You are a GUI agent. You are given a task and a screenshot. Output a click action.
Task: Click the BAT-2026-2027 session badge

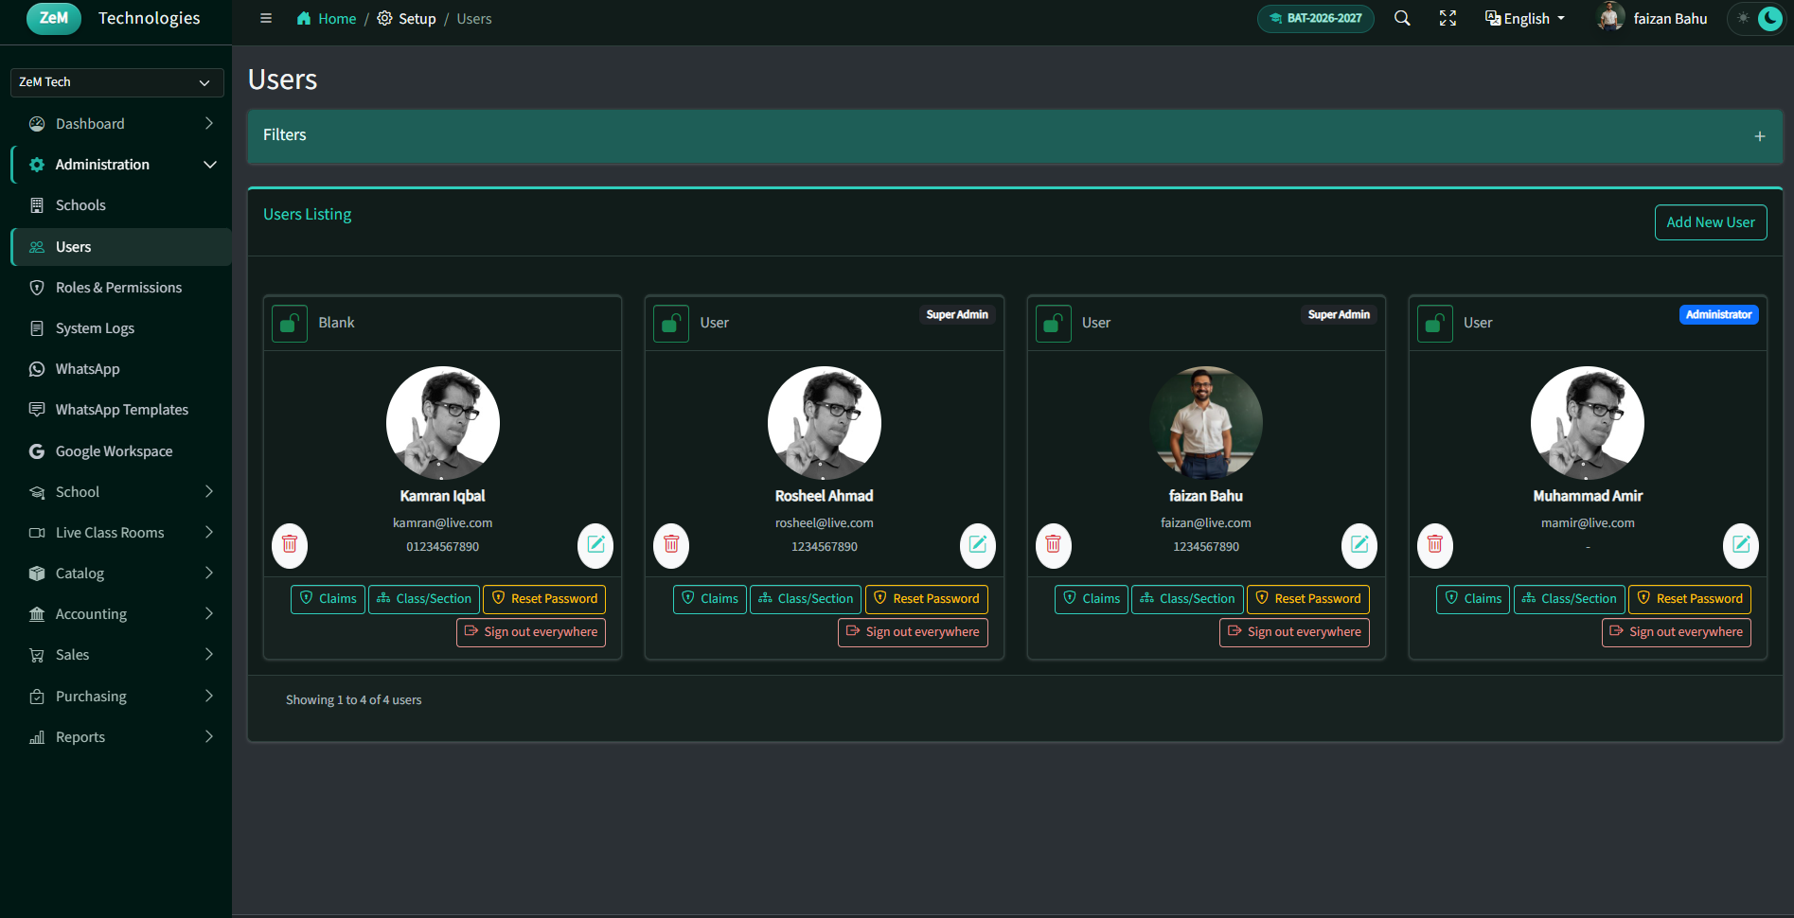(1316, 18)
